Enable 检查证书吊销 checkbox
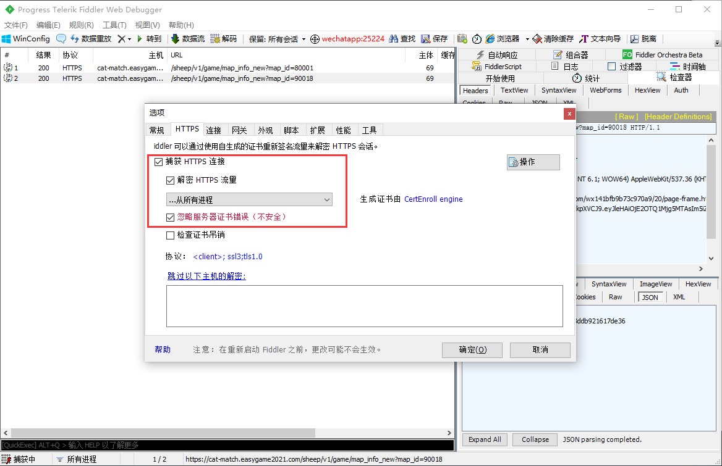The image size is (722, 466). click(x=171, y=235)
